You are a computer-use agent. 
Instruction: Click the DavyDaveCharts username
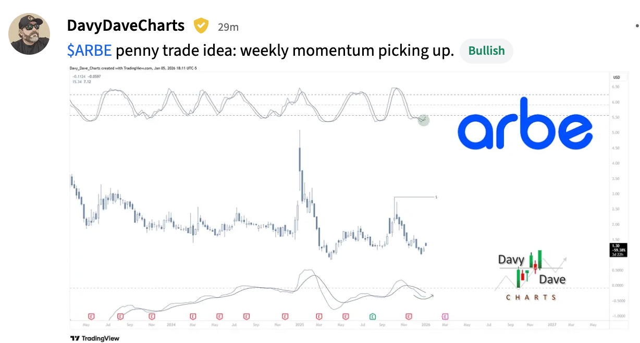(126, 25)
